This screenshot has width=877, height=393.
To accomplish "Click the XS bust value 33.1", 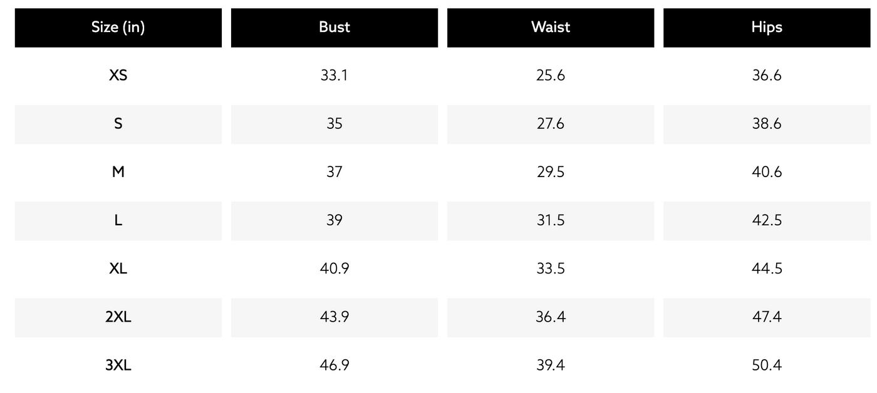I will pyautogui.click(x=334, y=76).
